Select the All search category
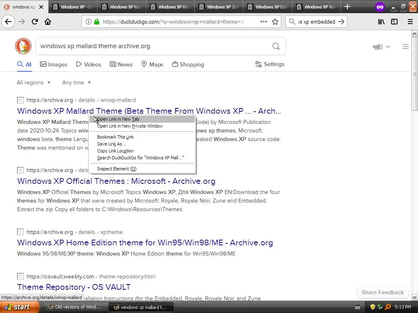 (x=24, y=64)
